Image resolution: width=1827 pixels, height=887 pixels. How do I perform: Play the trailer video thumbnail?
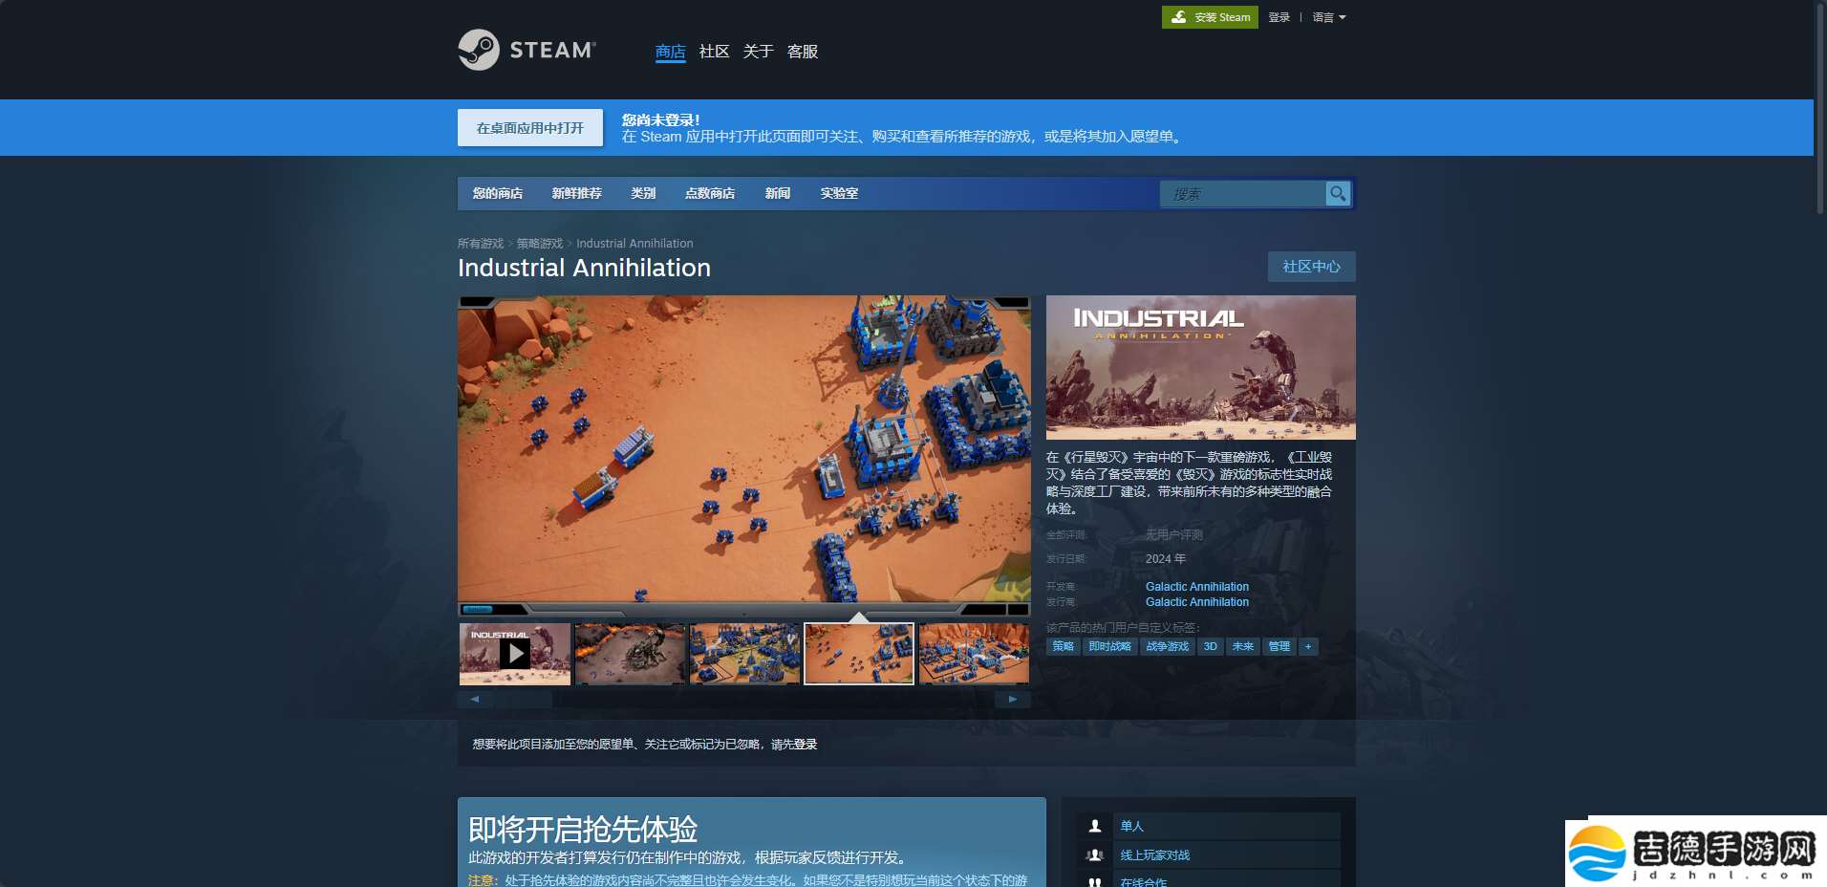point(515,654)
